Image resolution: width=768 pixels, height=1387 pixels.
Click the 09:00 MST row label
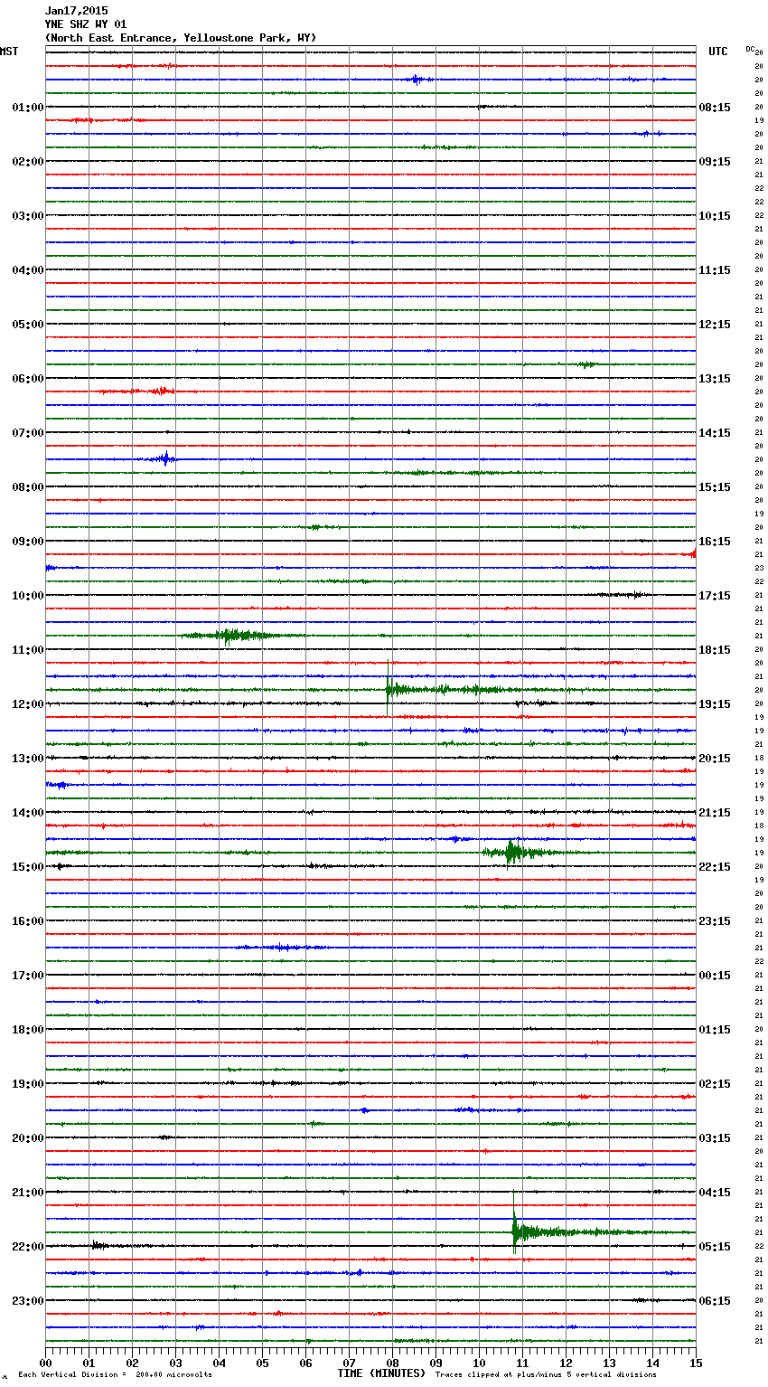coord(27,542)
